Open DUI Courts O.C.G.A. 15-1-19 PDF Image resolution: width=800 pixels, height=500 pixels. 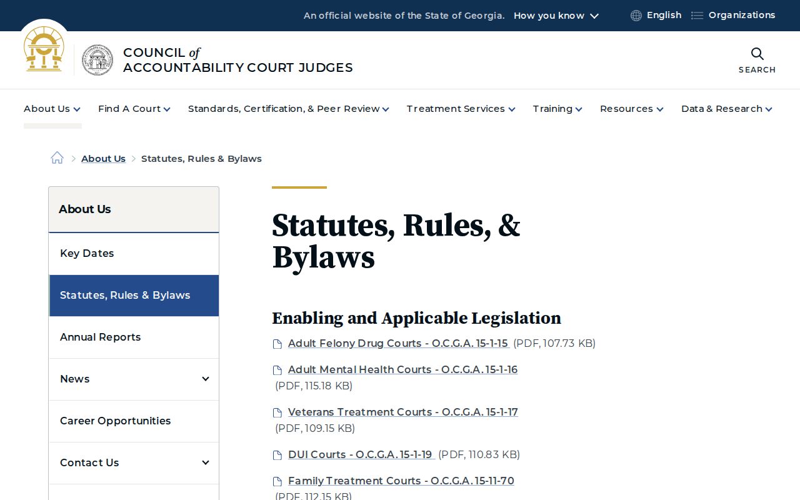(x=361, y=454)
